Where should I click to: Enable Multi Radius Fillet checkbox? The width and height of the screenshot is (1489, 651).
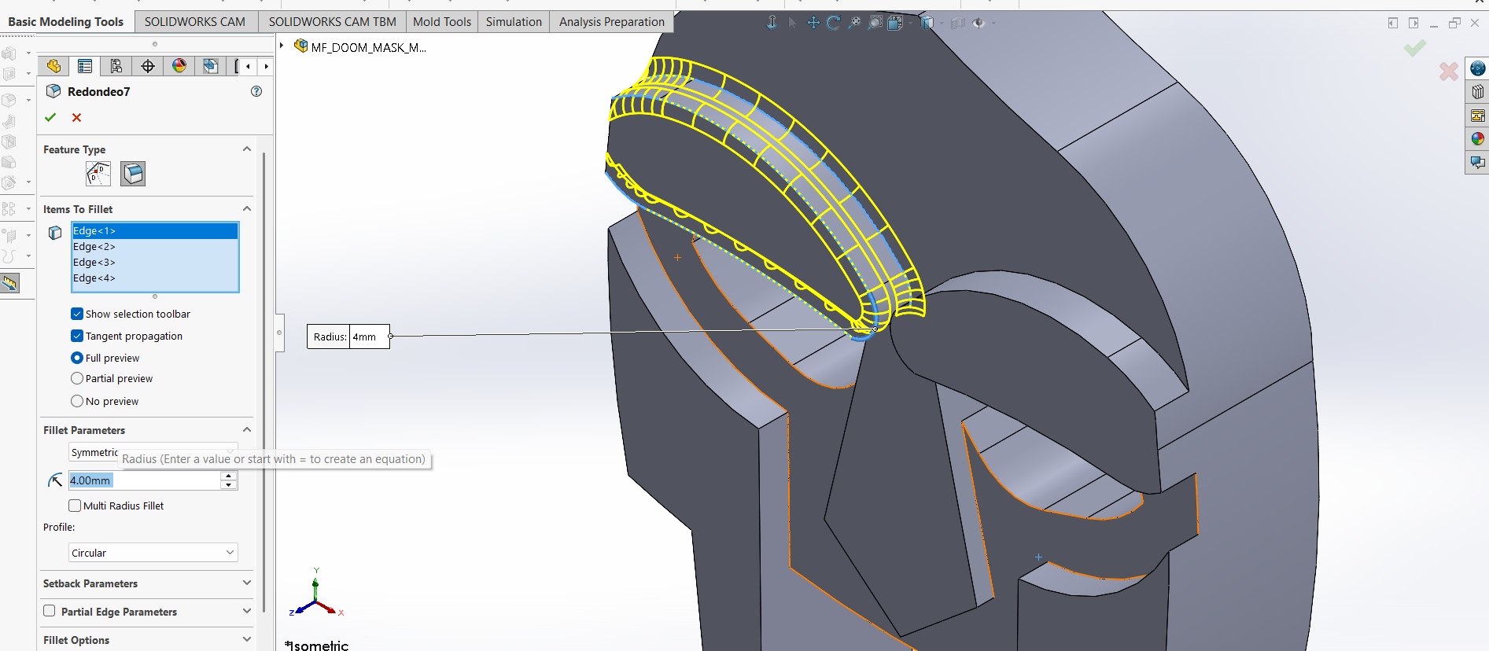coord(75,506)
